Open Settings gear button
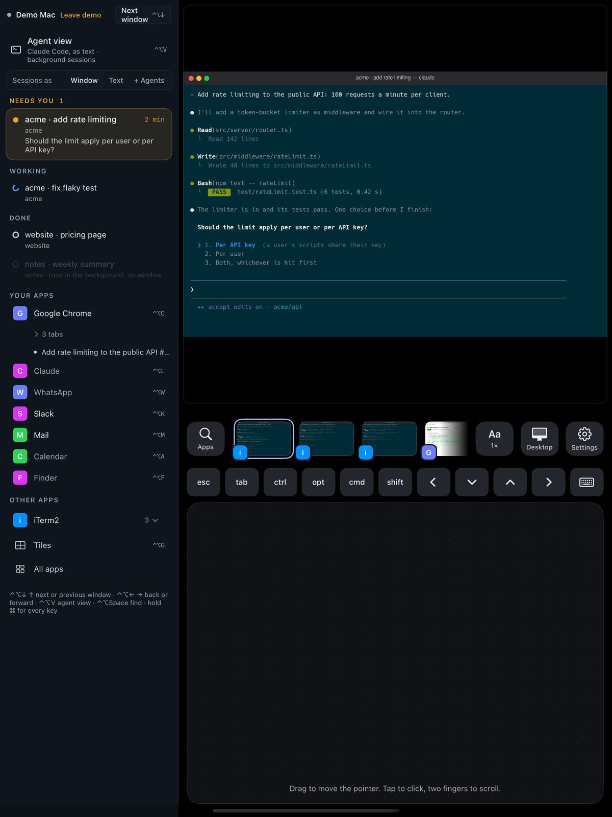Viewport: 612px width, 817px height. pyautogui.click(x=584, y=439)
